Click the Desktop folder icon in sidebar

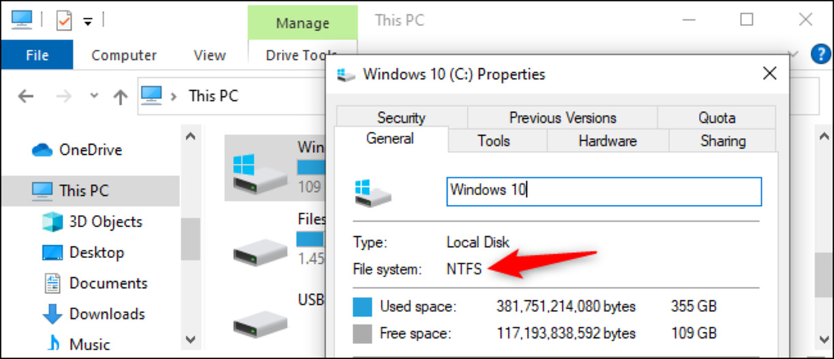click(x=53, y=253)
